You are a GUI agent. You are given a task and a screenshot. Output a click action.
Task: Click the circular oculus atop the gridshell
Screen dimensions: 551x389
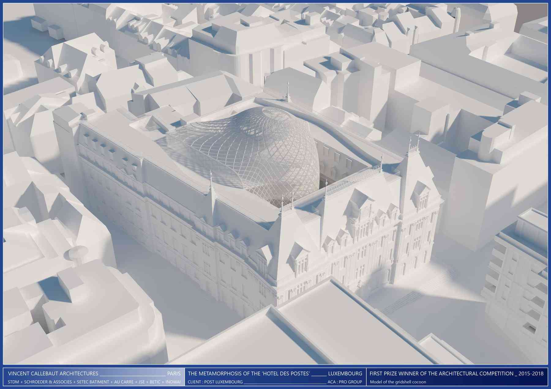point(273,114)
